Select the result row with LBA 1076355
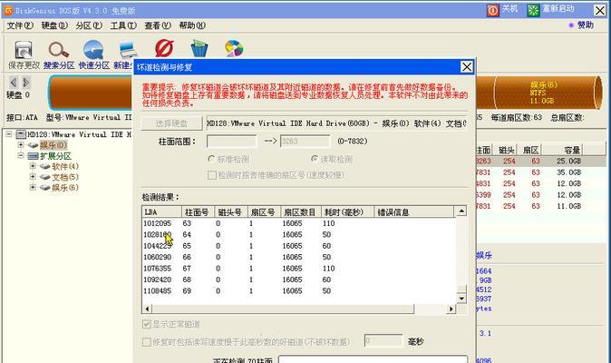 [x=298, y=269]
